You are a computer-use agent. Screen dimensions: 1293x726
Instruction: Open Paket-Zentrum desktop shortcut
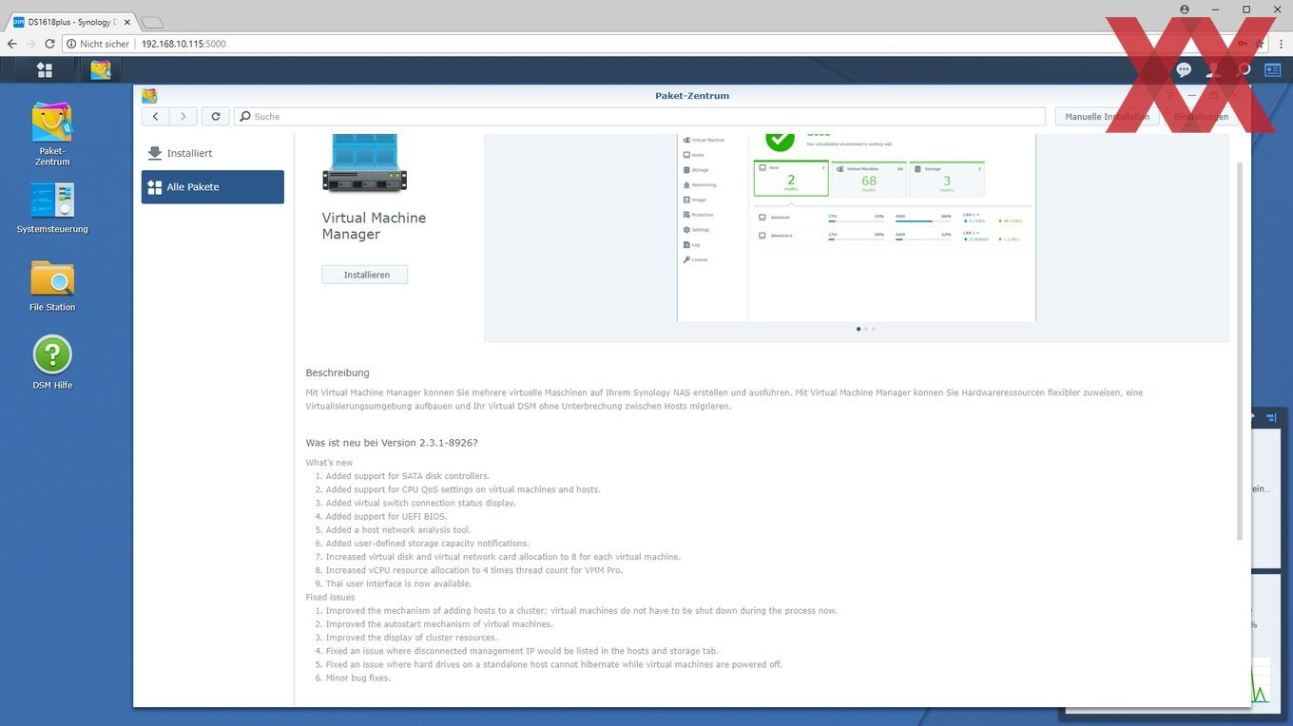coord(52,134)
